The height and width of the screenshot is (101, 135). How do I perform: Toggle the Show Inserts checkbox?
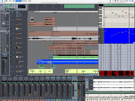tap(6, 39)
